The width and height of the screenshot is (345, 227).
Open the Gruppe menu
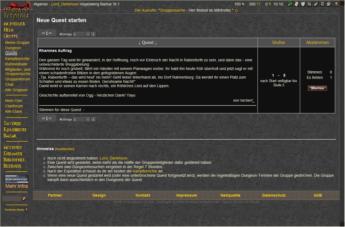click(11, 36)
